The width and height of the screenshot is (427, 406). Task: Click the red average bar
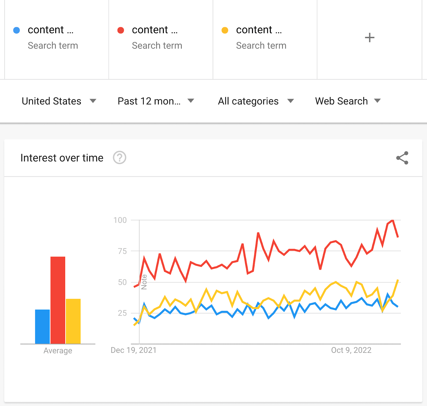coord(58,300)
